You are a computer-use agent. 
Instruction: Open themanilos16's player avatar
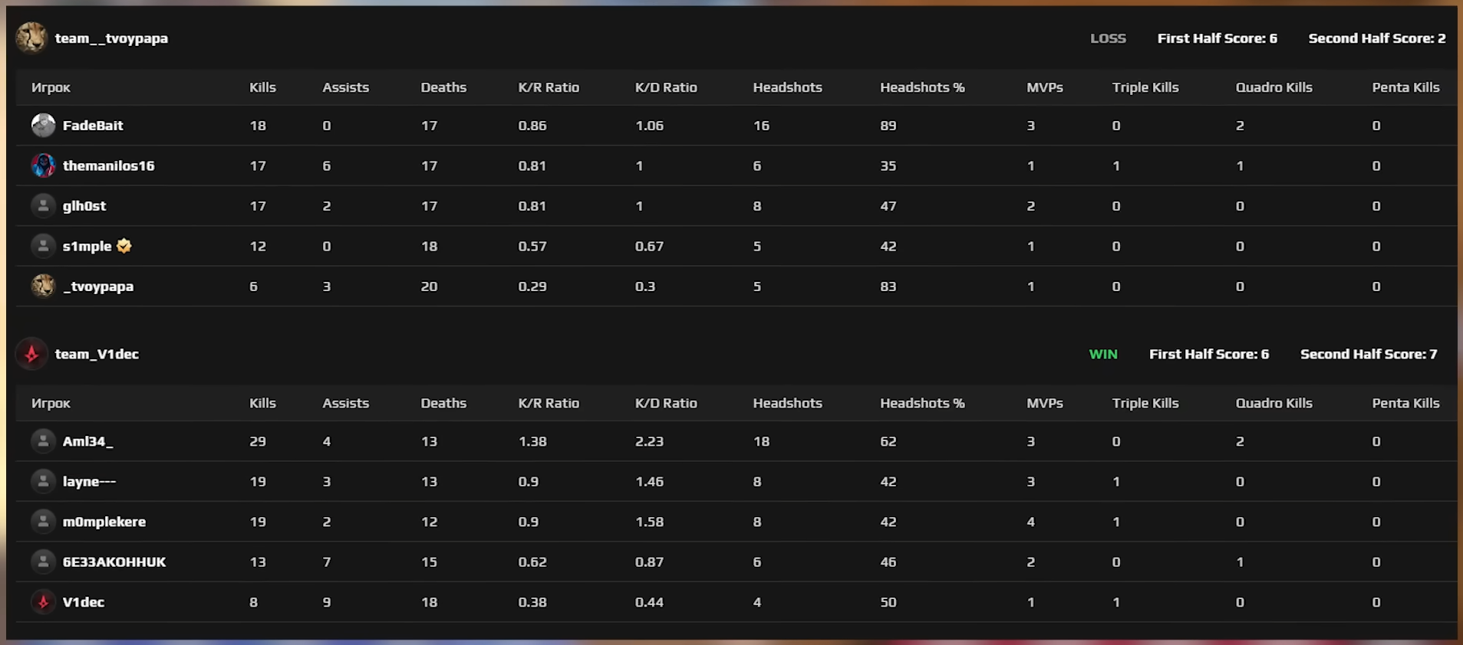coord(43,165)
